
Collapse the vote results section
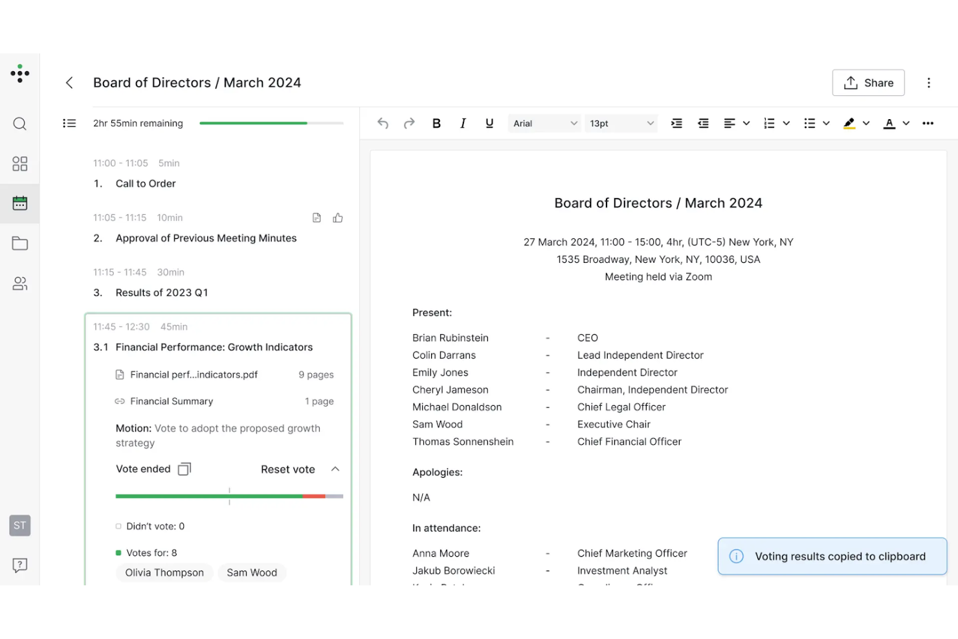point(335,469)
